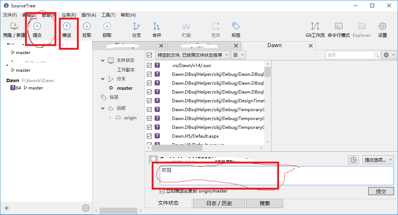The width and height of the screenshot is (398, 215).
Task: Open the list view mode dropdown
Action: (238, 55)
